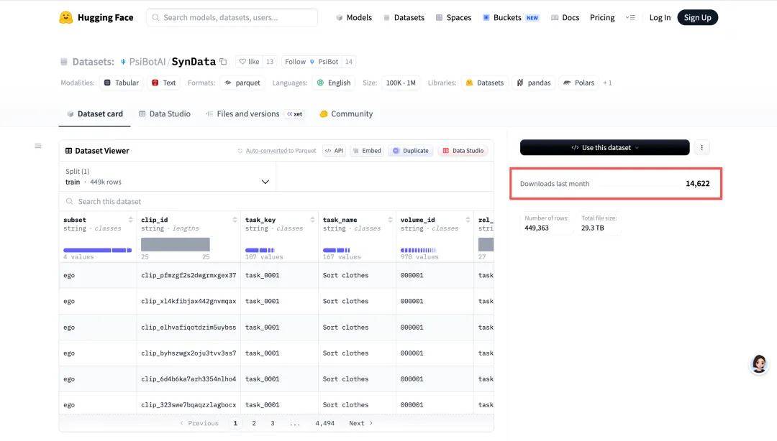This screenshot has width=777, height=441.
Task: Click the volume_id distribution bar
Action: tap(418, 250)
